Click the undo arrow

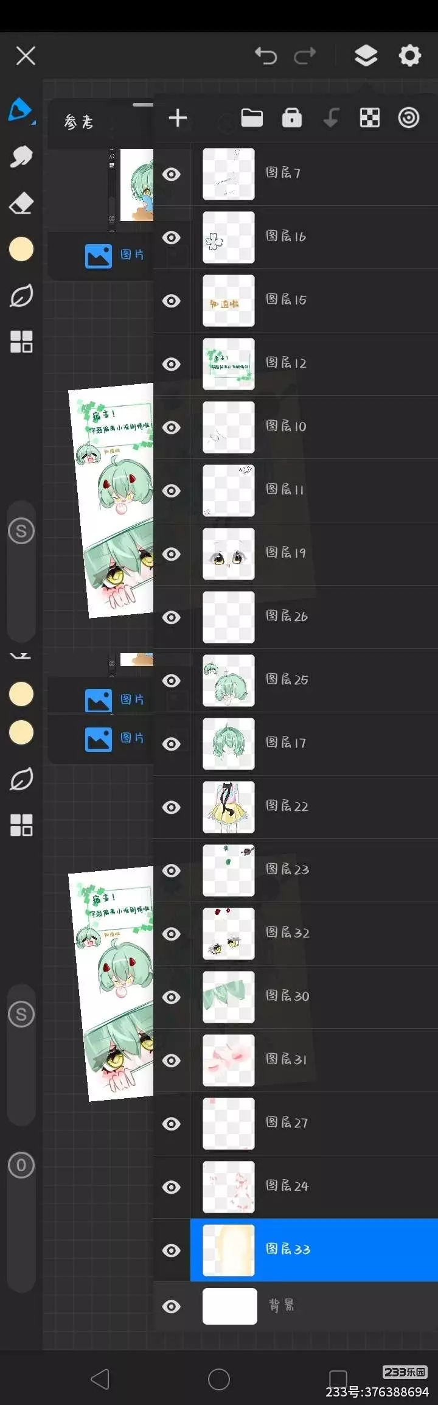tap(266, 56)
